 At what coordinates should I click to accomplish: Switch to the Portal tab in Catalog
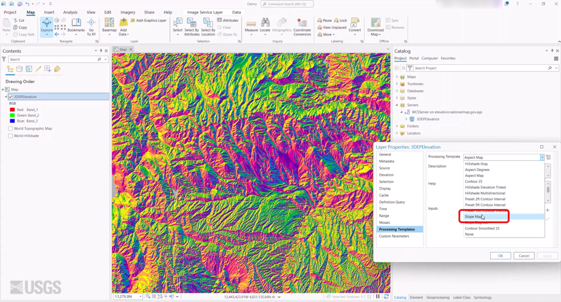(x=414, y=58)
